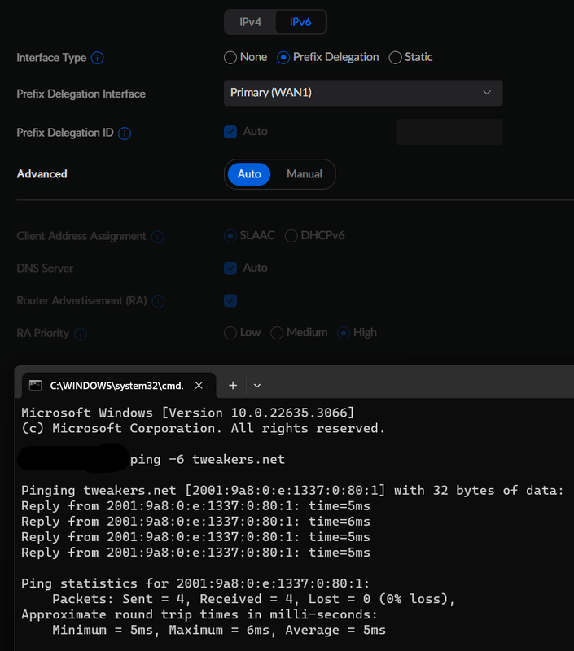Click 'Pinging tweakers.net' output line
Viewport: 574px width, 651px height.
(x=292, y=491)
